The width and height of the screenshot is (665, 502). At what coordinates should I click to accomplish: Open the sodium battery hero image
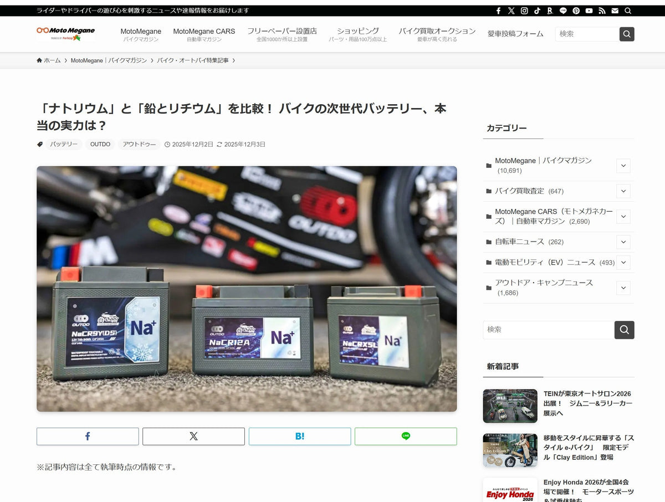pyautogui.click(x=247, y=289)
